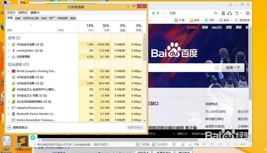This screenshot has height=153, width=267.
Task: Open the 翻译 dropdown arrow
Action: pos(231,20)
